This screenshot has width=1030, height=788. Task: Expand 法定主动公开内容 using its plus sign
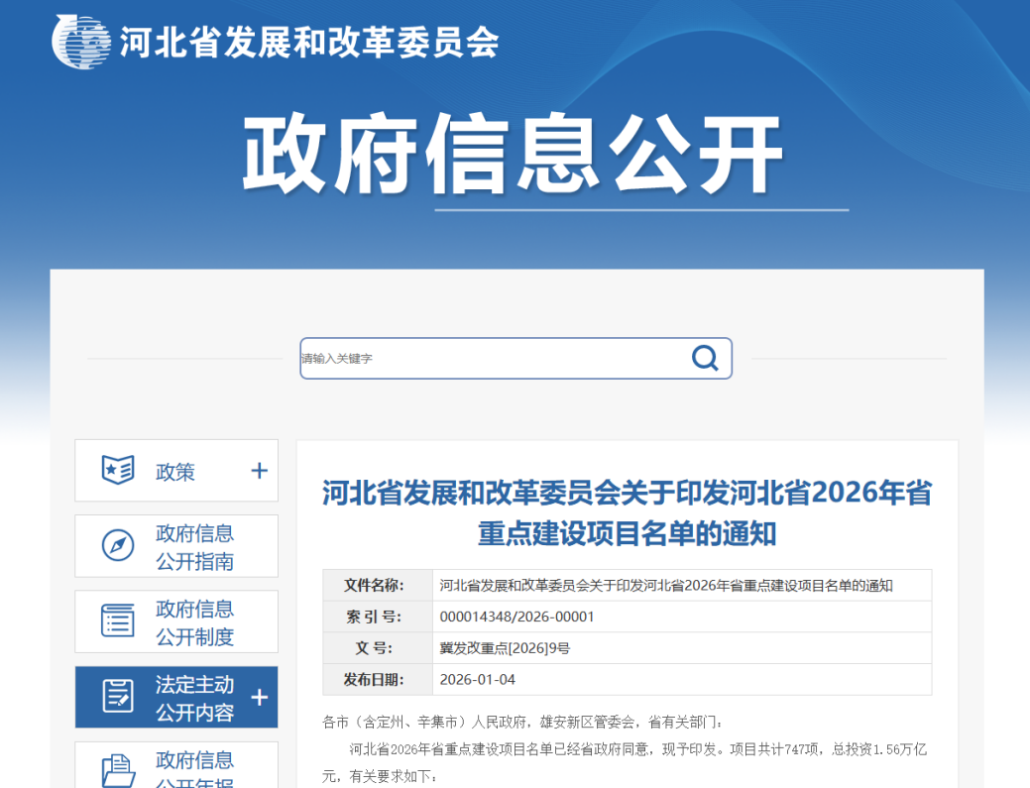pyautogui.click(x=259, y=698)
